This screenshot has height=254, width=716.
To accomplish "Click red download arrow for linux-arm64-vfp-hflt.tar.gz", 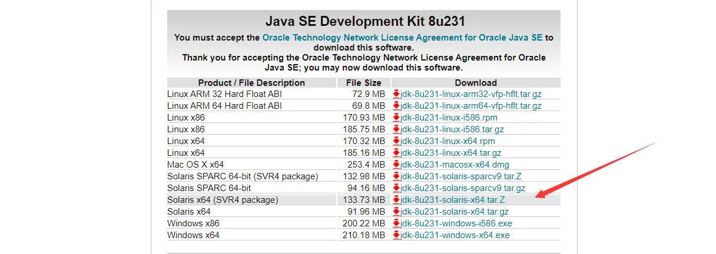I will coord(396,106).
